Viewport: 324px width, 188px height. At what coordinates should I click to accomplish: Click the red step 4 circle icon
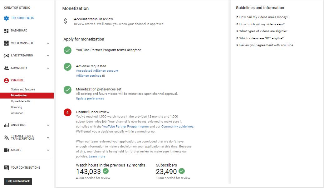(67, 113)
